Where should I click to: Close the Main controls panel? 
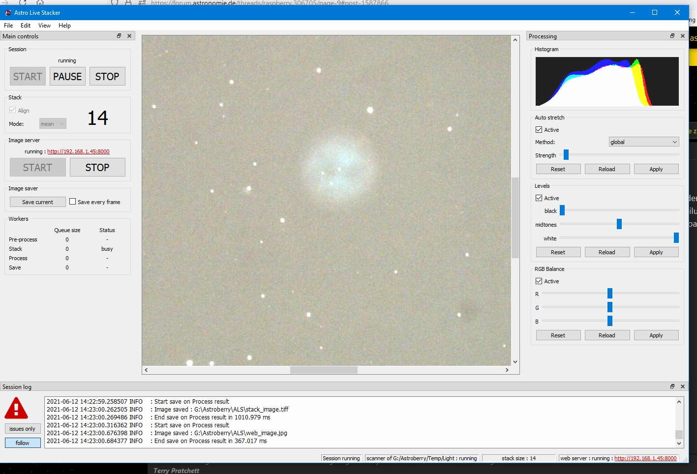tap(129, 36)
